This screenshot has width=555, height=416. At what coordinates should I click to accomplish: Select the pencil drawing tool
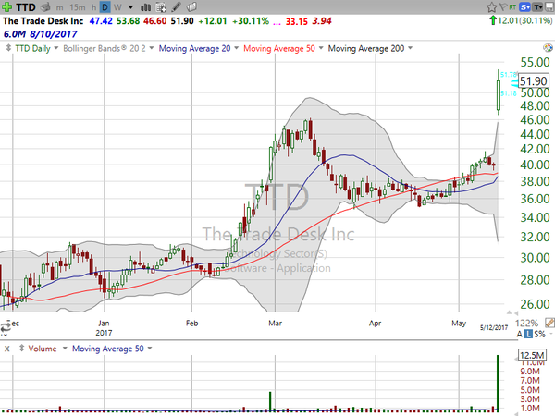(x=176, y=6)
